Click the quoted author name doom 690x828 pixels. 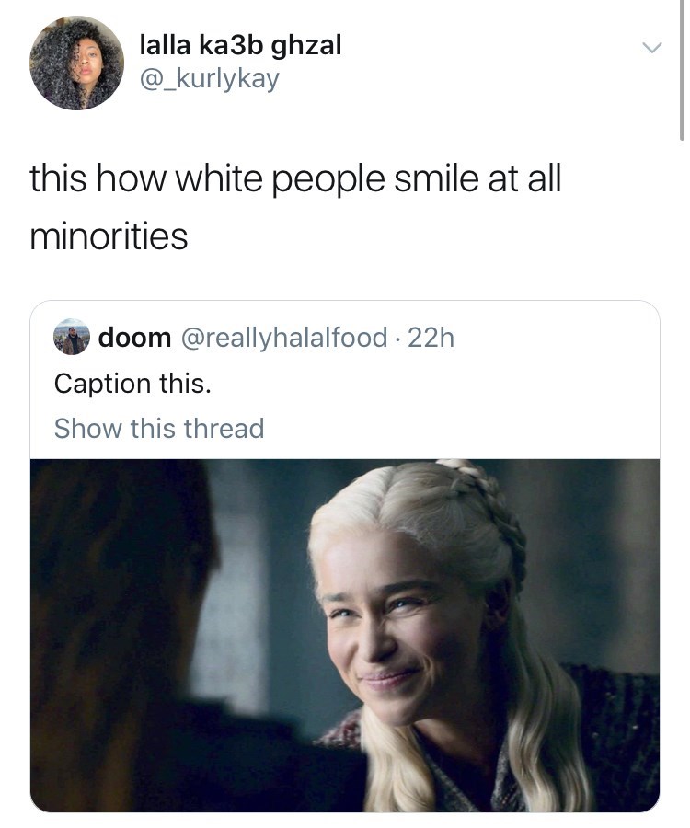tap(134, 337)
